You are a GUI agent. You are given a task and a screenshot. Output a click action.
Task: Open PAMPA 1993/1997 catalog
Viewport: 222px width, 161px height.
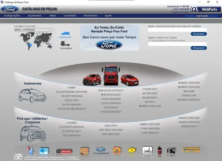tap(150, 124)
